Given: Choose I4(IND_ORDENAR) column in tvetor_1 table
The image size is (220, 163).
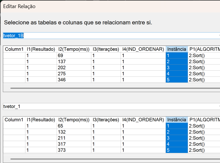Looking at the screenshot, I should point(143,120).
